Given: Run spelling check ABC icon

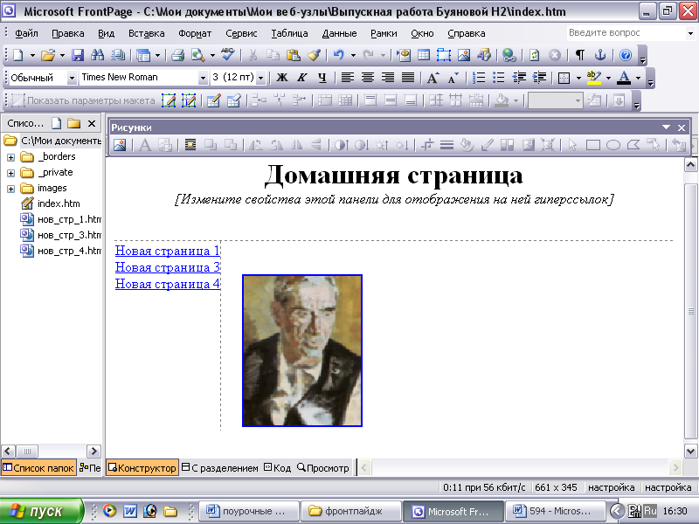Looking at the screenshot, I should (228, 55).
